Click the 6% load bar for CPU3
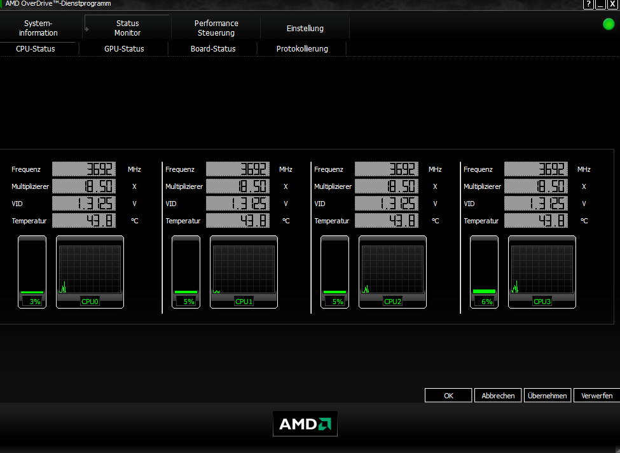The width and height of the screenshot is (620, 453). tap(484, 272)
